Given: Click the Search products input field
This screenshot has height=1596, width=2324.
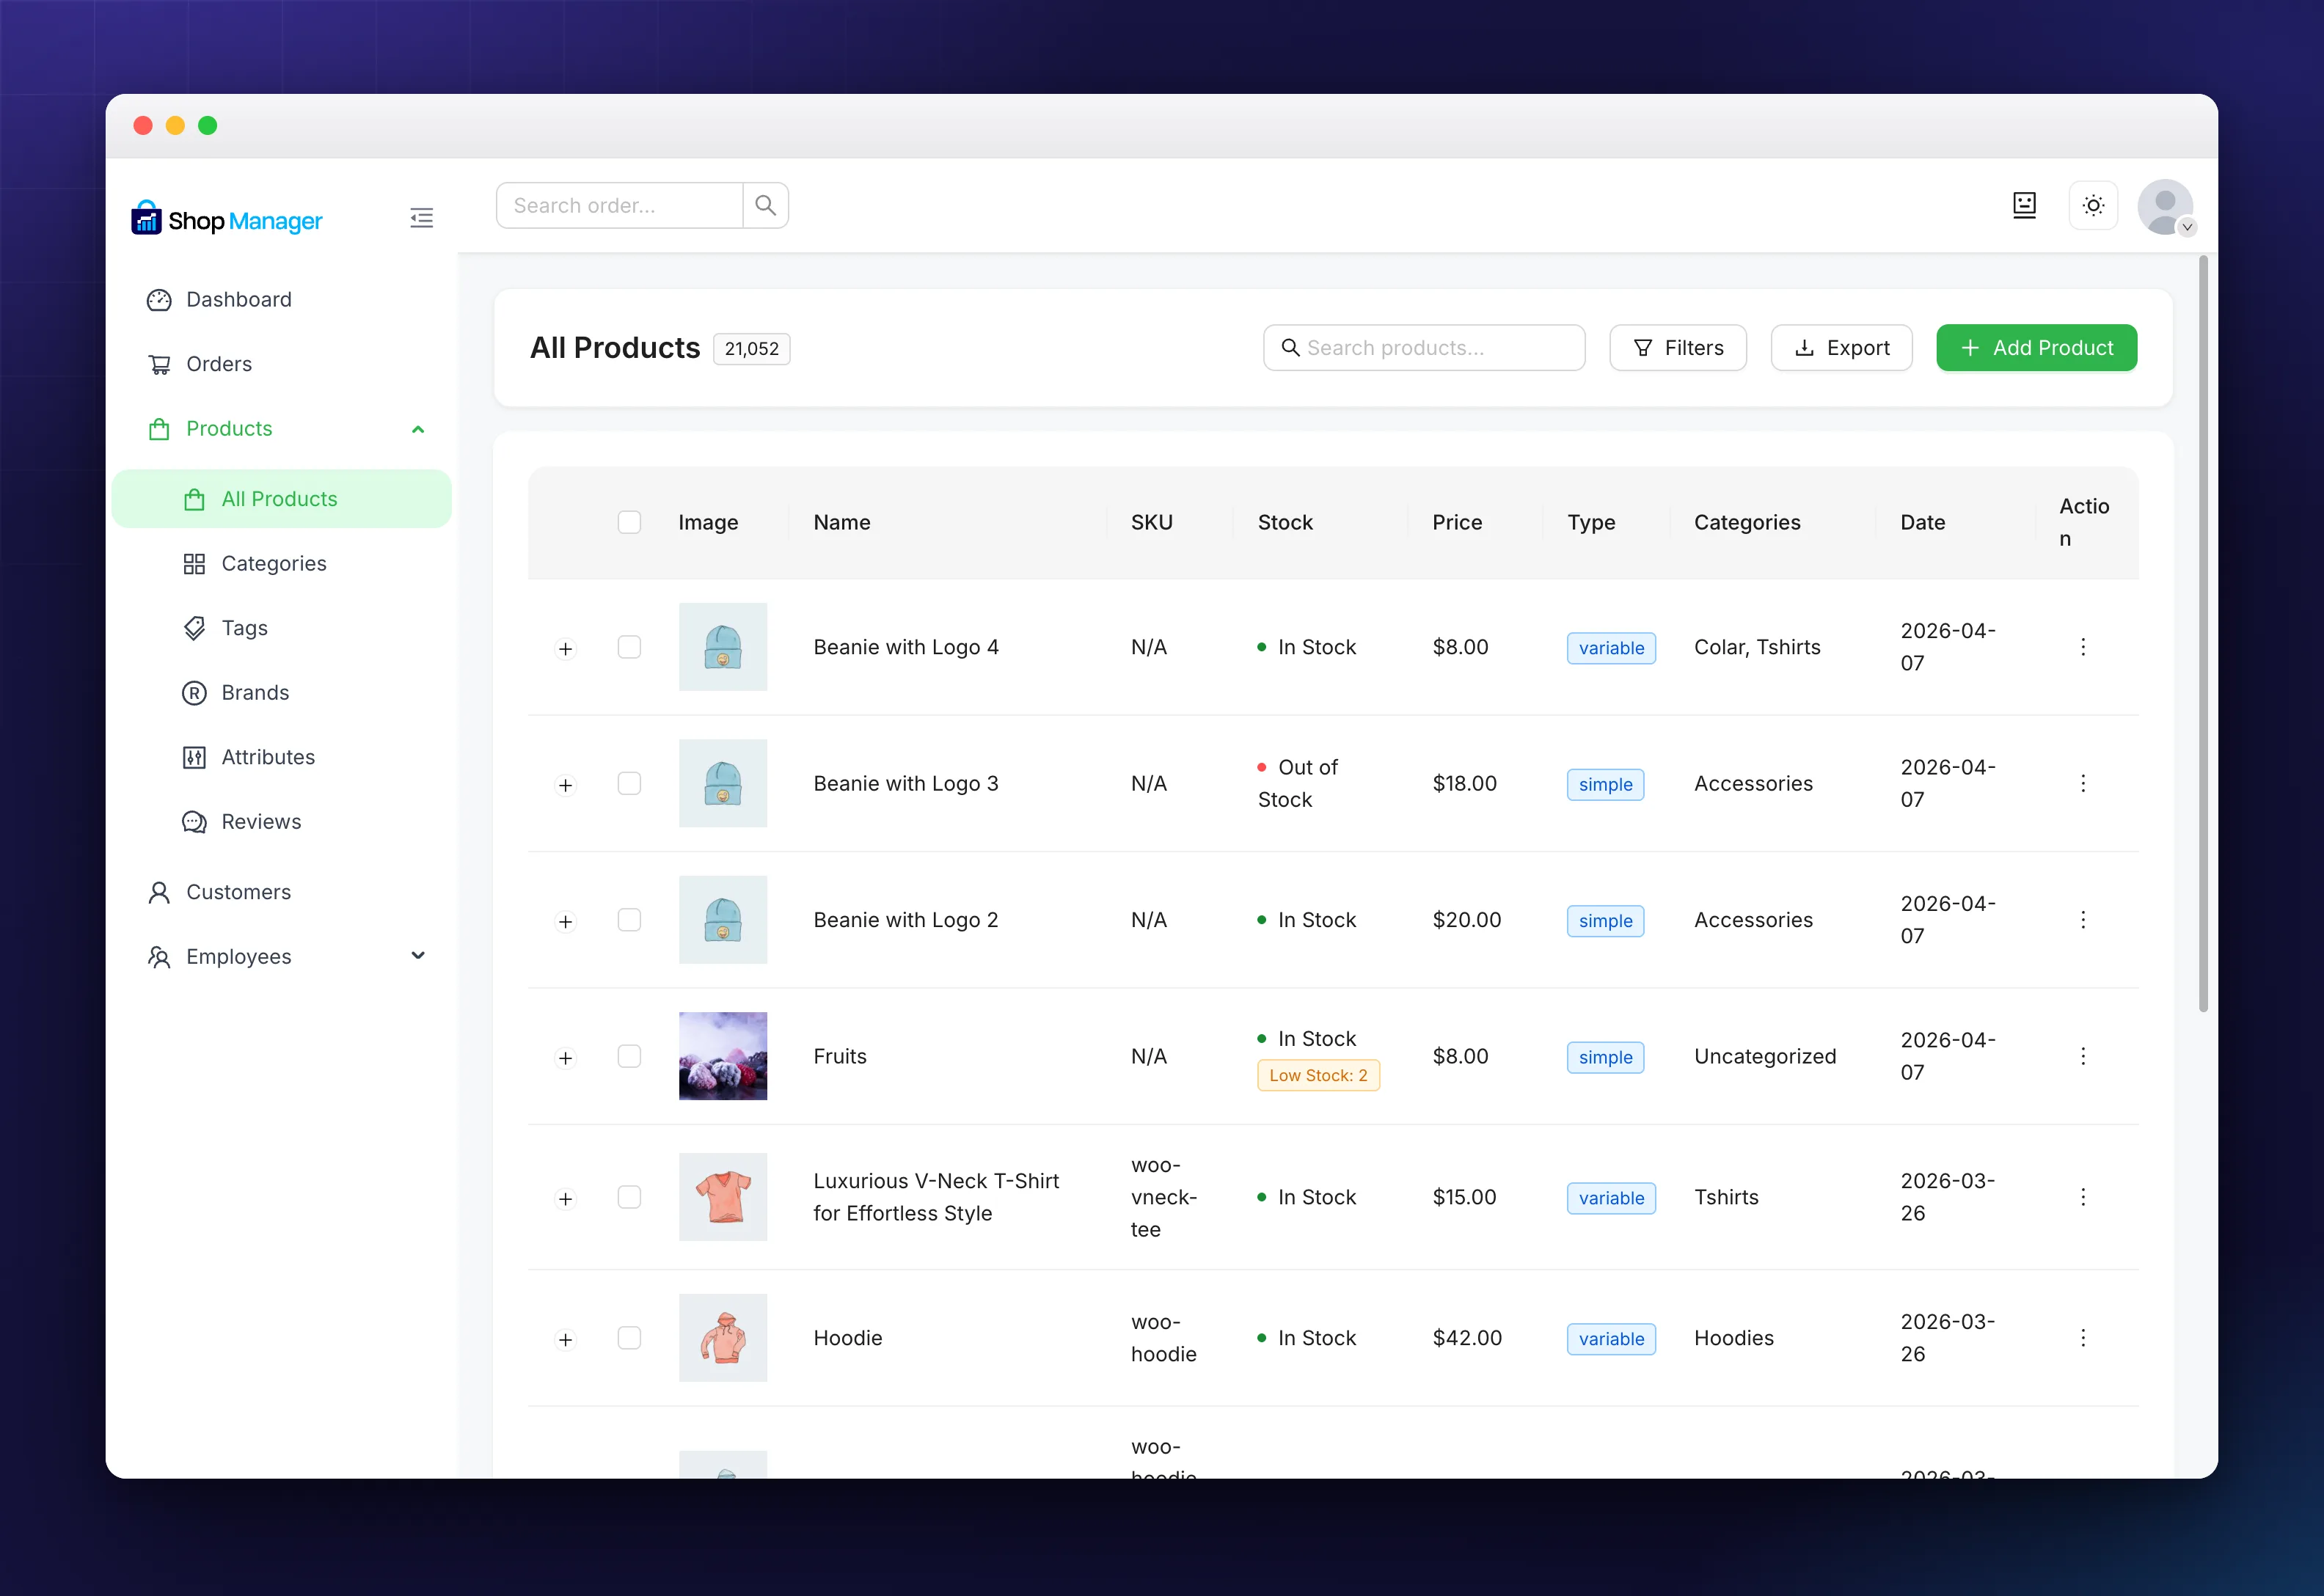Looking at the screenshot, I should click(x=1424, y=348).
